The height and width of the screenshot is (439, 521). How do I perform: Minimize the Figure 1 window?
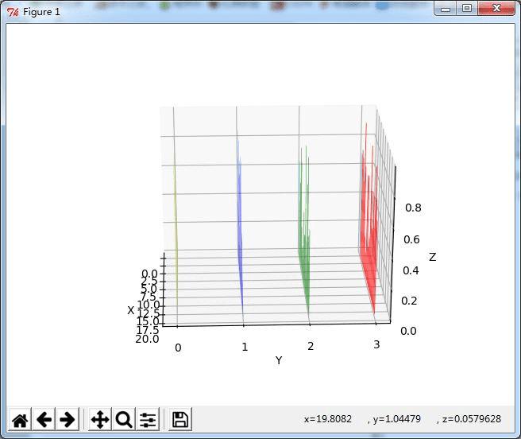click(x=446, y=8)
